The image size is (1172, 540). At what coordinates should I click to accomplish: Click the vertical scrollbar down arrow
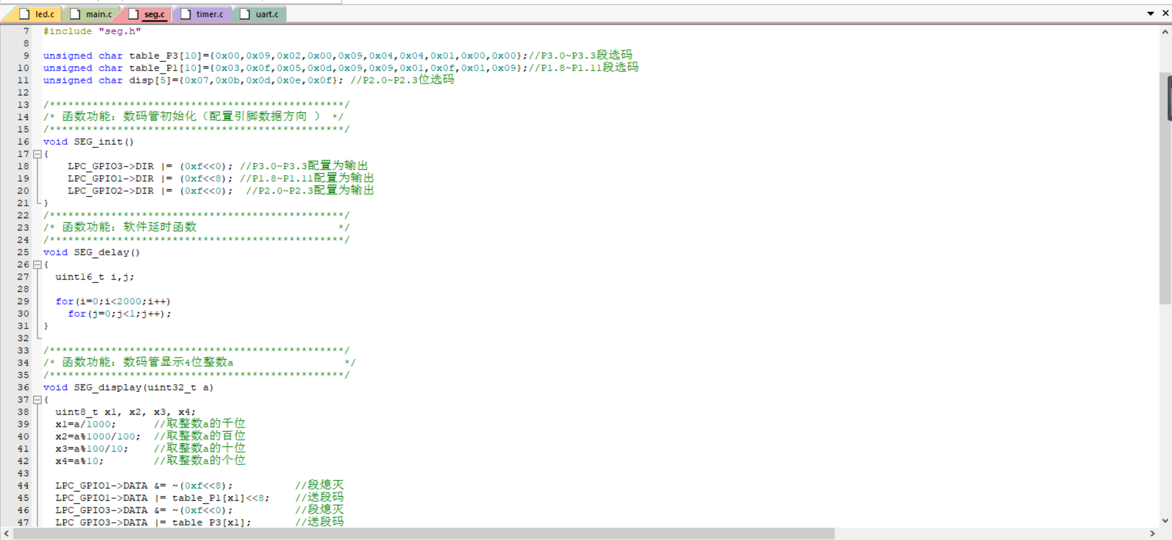(1165, 520)
